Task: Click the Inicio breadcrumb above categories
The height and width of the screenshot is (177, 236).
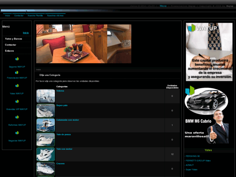Action: coord(38,70)
